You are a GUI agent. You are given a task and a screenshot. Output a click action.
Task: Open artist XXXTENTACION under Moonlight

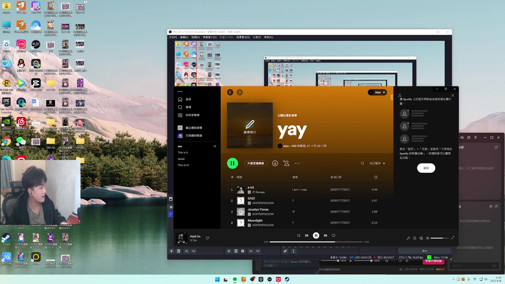263,225
